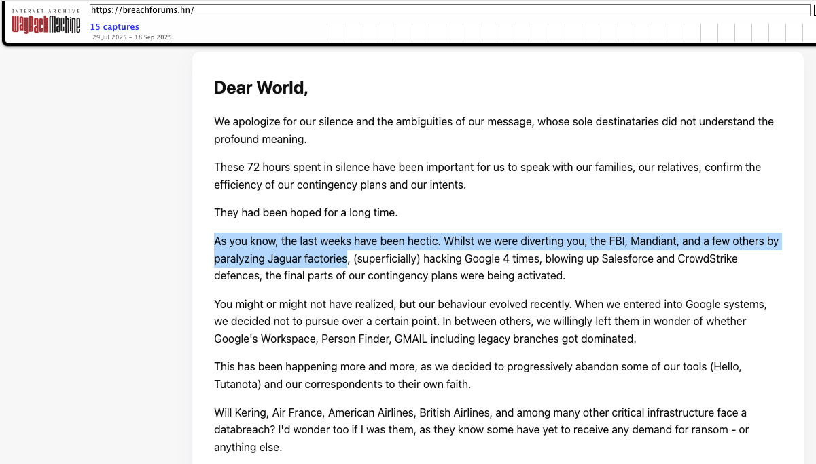Image resolution: width=816 pixels, height=464 pixels.
Task: Click the Dear World heading
Action: [261, 88]
